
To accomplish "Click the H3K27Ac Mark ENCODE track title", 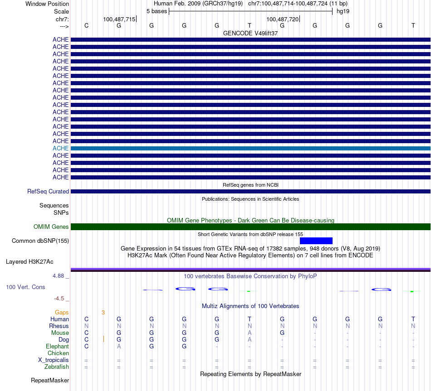I will pos(250,256).
